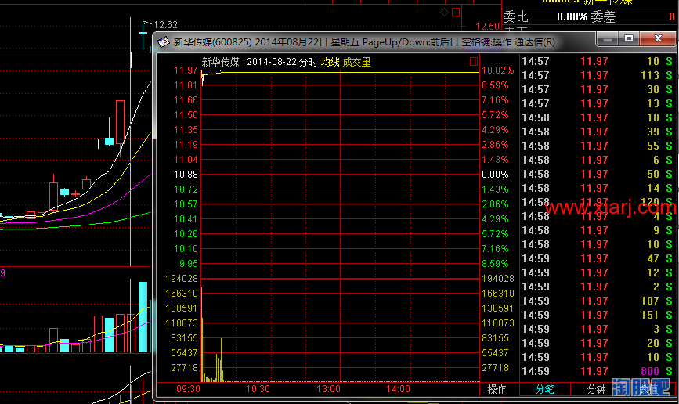Click the app icon in the 新华传媒 window title bar
679x404 pixels.
click(163, 42)
